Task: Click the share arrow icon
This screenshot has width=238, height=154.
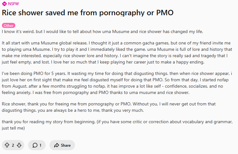Action: pos(56,145)
